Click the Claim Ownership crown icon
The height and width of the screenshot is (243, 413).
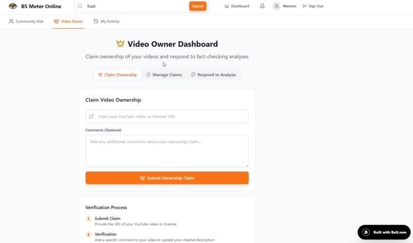[100, 75]
